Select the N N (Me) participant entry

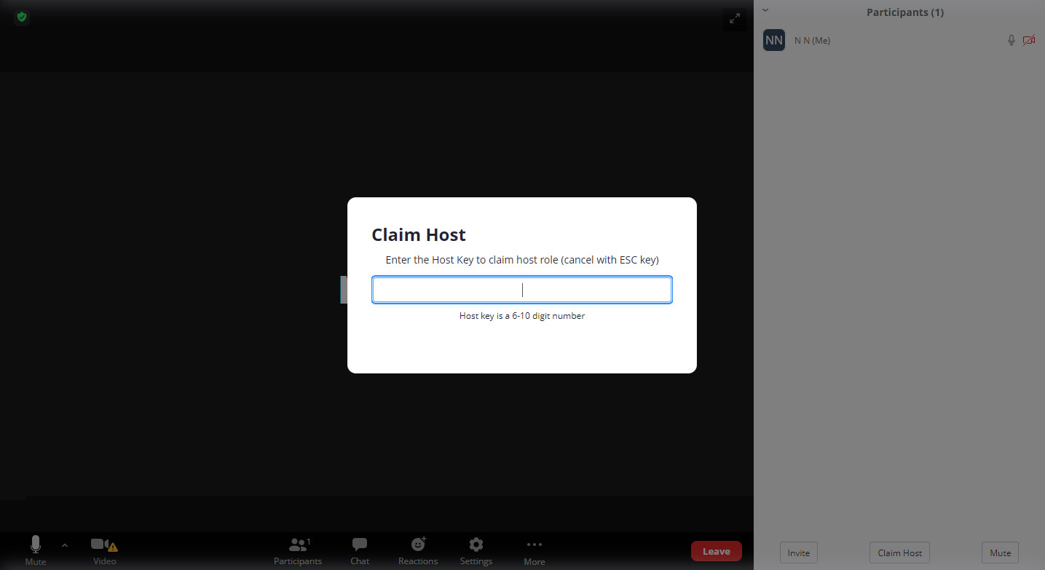pyautogui.click(x=899, y=40)
